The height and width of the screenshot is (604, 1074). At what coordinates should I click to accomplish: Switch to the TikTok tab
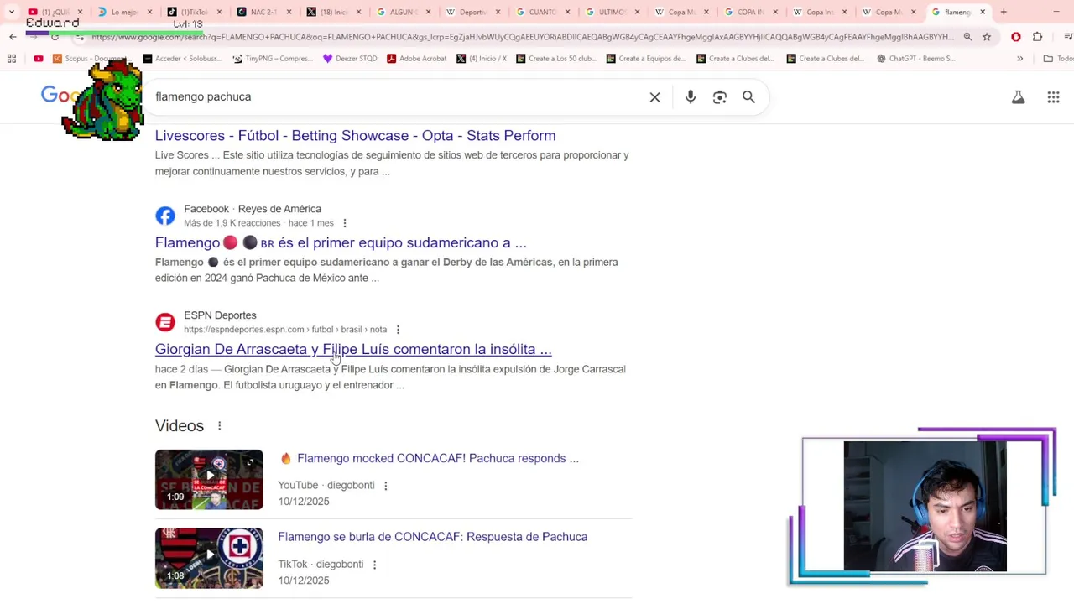tap(192, 12)
